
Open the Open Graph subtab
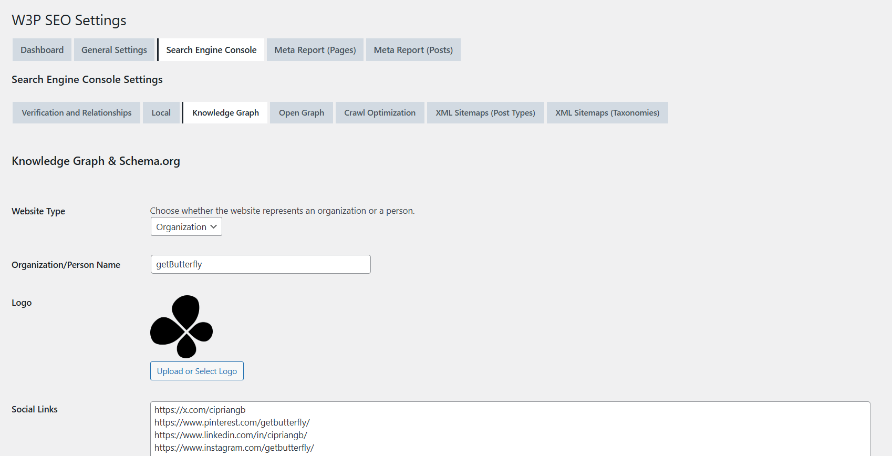(x=302, y=113)
